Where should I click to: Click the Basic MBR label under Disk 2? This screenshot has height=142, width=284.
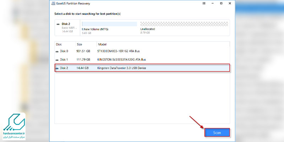coord(69,28)
